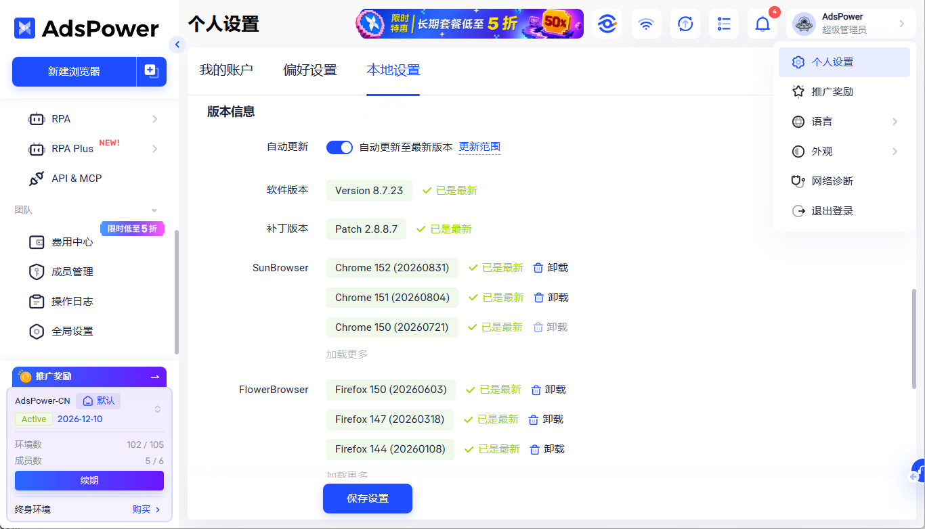Click the 保存设置 button
Screen dimensions: 925x529
[x=368, y=499]
